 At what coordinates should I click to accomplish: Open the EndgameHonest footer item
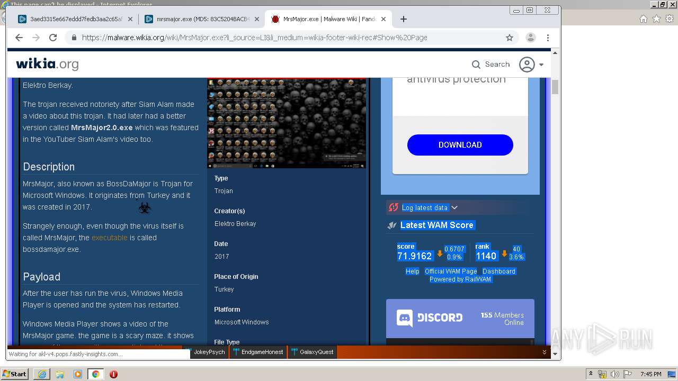click(258, 352)
